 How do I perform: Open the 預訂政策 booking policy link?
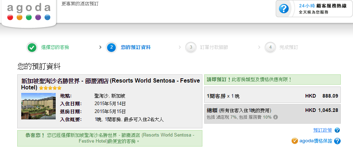tap(322, 130)
